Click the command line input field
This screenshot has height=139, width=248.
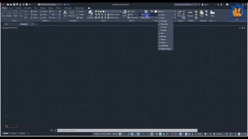click(127, 131)
